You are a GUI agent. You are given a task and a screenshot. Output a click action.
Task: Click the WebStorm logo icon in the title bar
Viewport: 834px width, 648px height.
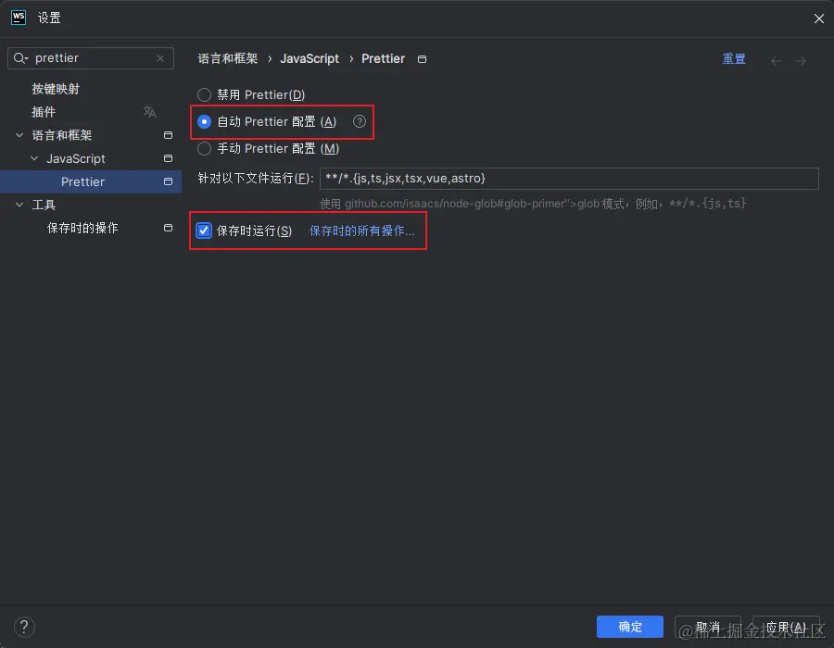pyautogui.click(x=19, y=18)
